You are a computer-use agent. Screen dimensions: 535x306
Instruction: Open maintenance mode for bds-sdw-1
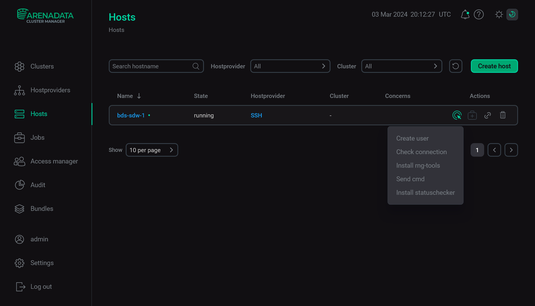tap(472, 115)
